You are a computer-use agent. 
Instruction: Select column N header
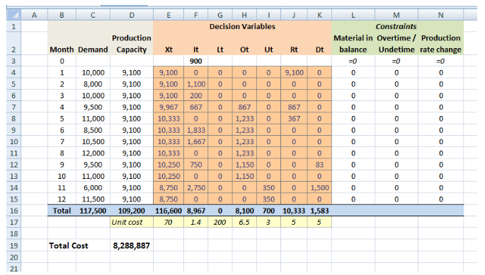[441, 15]
